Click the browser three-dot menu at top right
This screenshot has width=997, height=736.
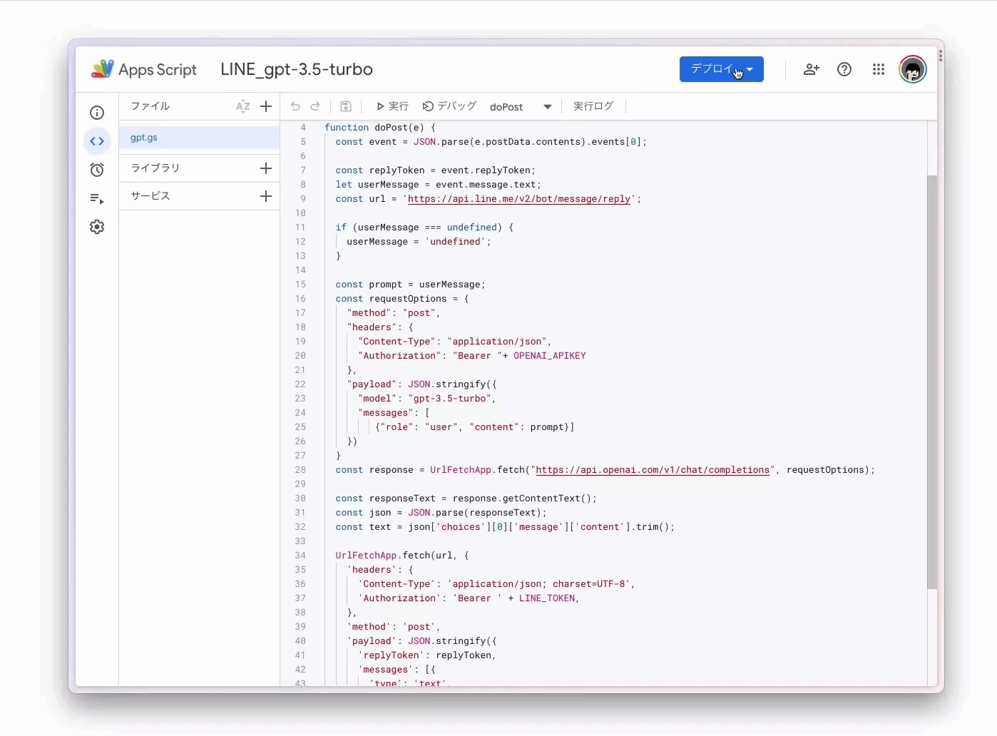(941, 56)
